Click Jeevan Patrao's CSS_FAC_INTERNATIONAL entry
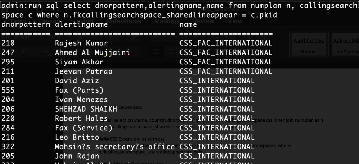The image size is (359, 164). click(x=226, y=71)
